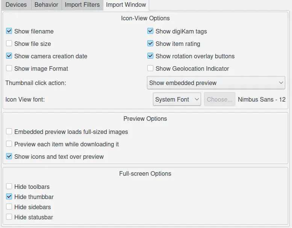Viewport: 292px width, 228px height.
Task: Switch to the Devices tab
Action: click(16, 5)
